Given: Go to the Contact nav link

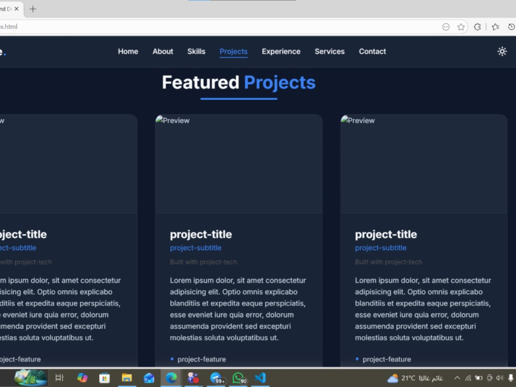Looking at the screenshot, I should point(372,51).
